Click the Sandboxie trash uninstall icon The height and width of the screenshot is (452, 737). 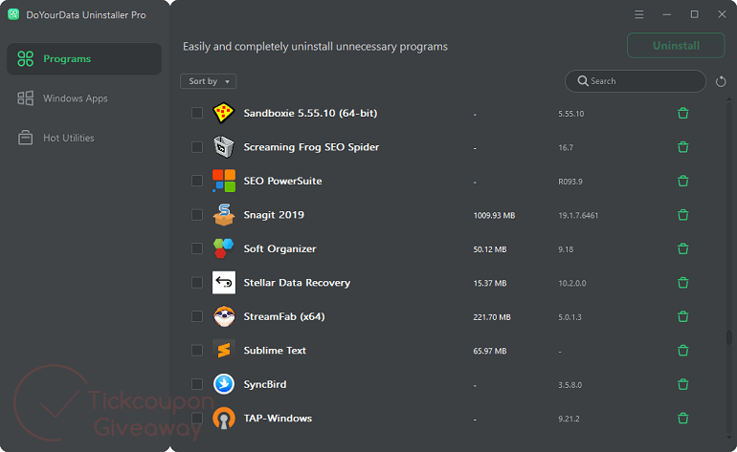tap(683, 113)
